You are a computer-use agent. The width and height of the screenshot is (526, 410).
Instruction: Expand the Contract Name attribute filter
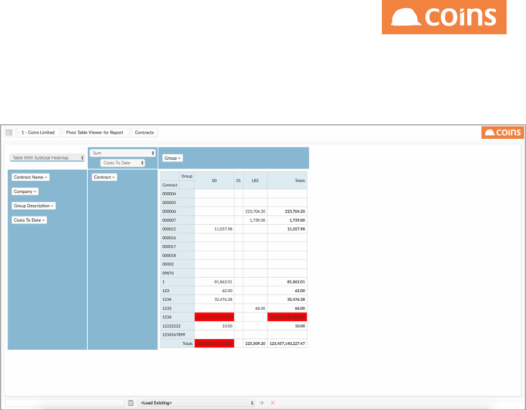click(x=31, y=177)
